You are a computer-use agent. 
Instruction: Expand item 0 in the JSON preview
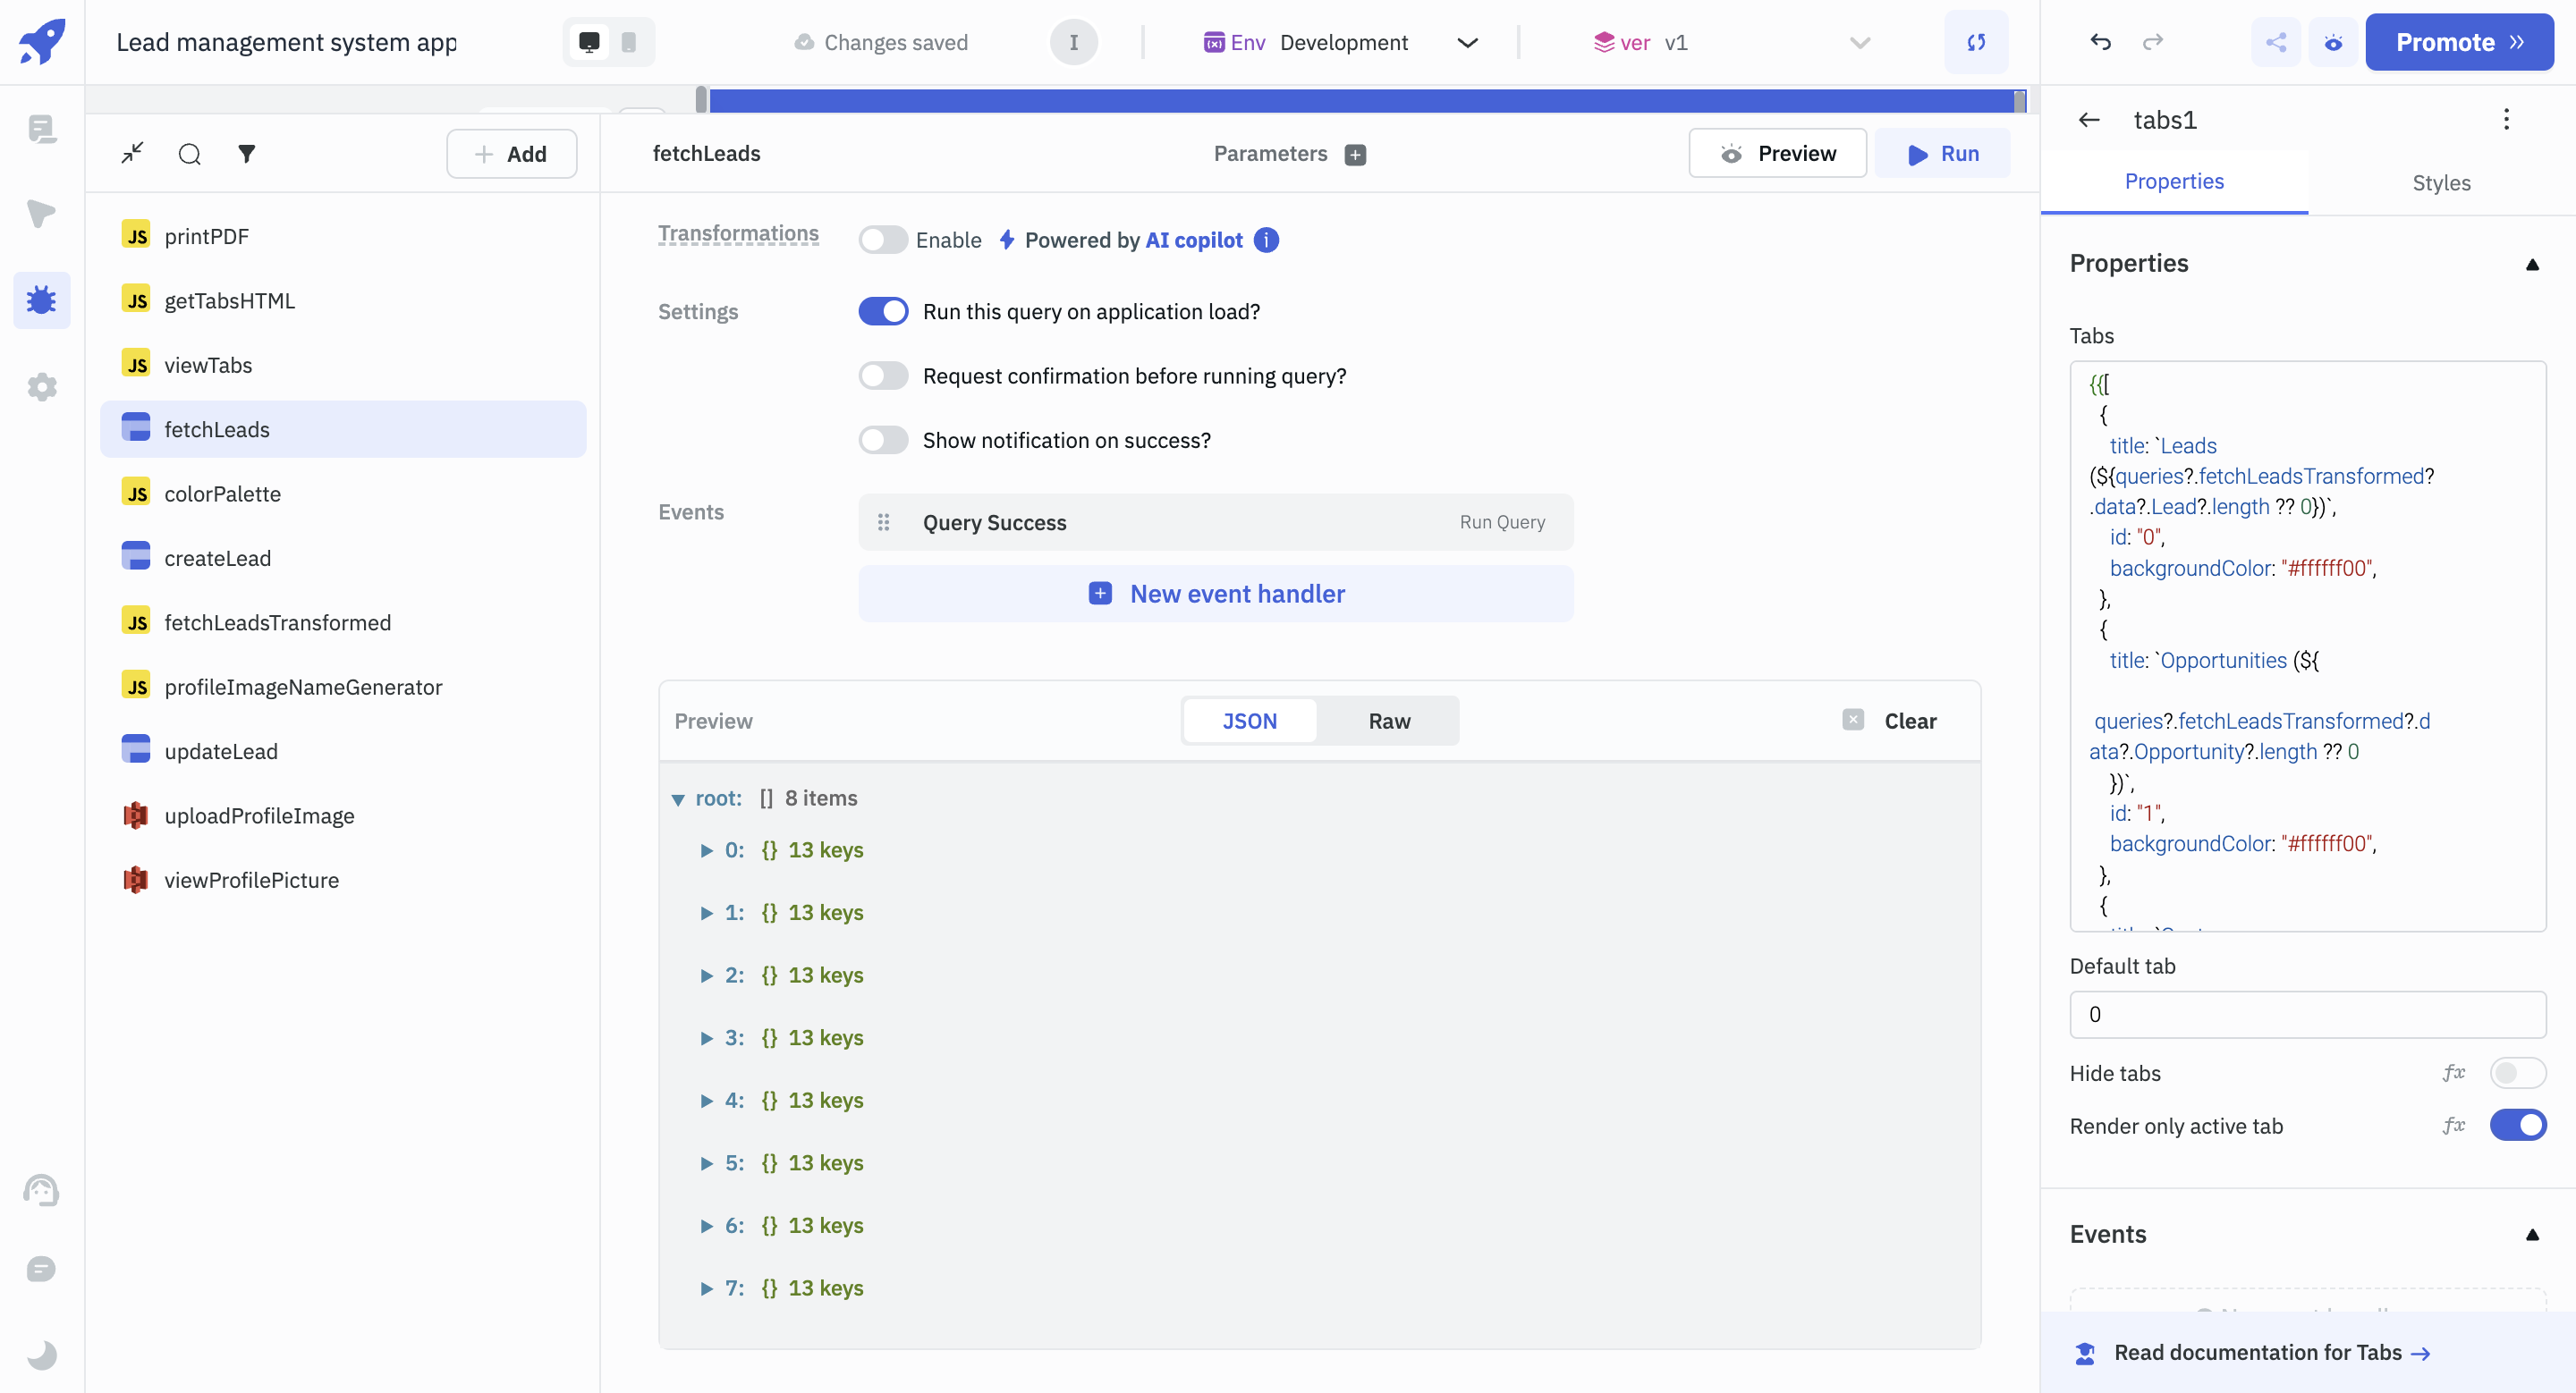pyautogui.click(x=706, y=850)
